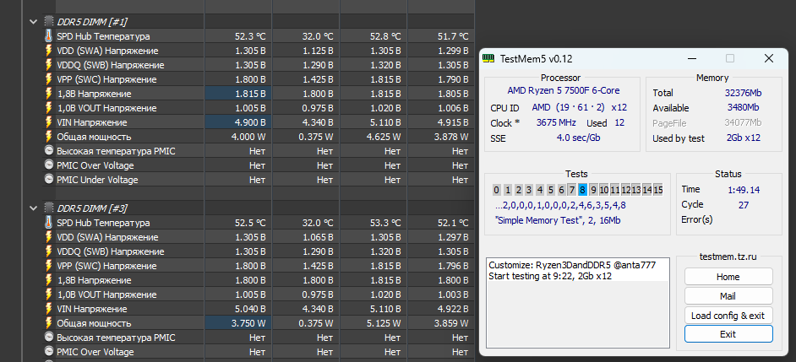Click inside the TestMem5 log text box
The width and height of the screenshot is (796, 362).
578,304
